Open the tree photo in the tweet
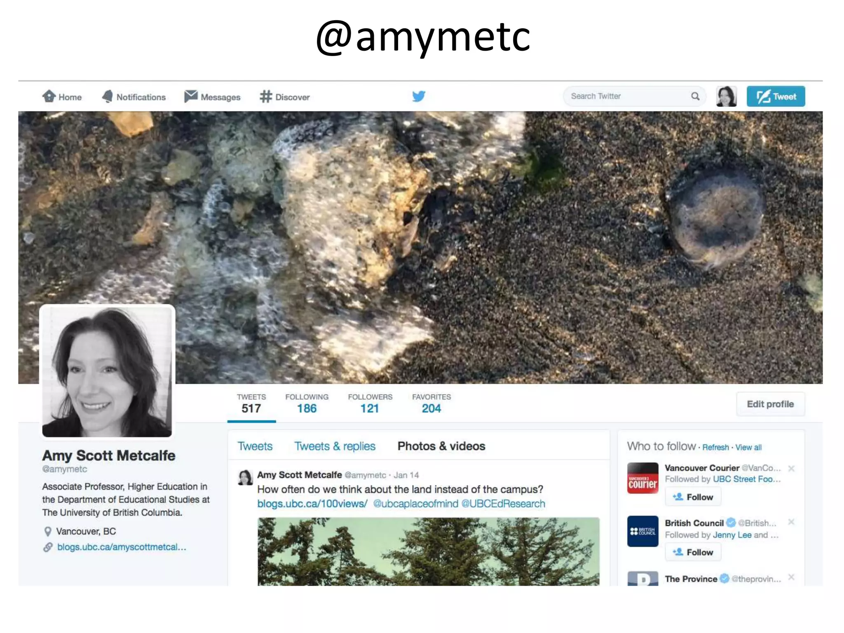 [429, 552]
